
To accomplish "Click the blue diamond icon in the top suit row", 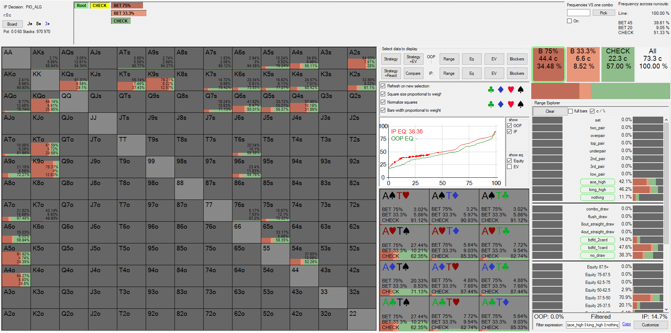I will pos(501,90).
